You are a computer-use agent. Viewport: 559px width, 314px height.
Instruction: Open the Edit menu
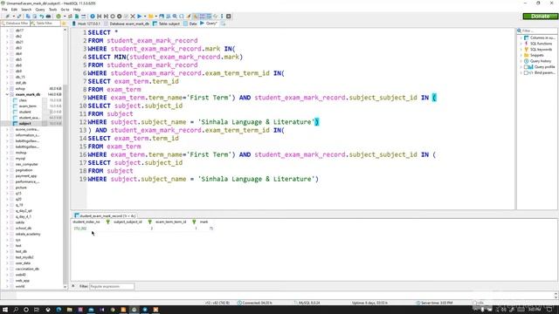(x=14, y=10)
